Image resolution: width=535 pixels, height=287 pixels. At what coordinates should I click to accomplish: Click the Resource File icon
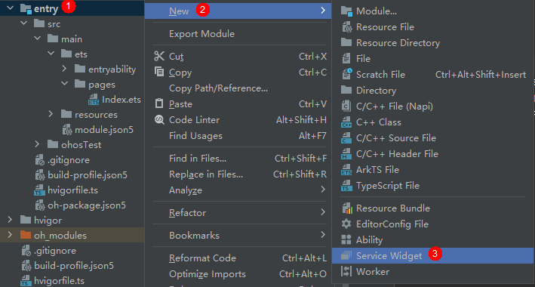[x=346, y=27]
